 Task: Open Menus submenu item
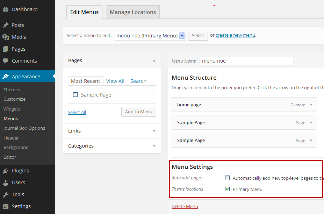pyautogui.click(x=11, y=119)
